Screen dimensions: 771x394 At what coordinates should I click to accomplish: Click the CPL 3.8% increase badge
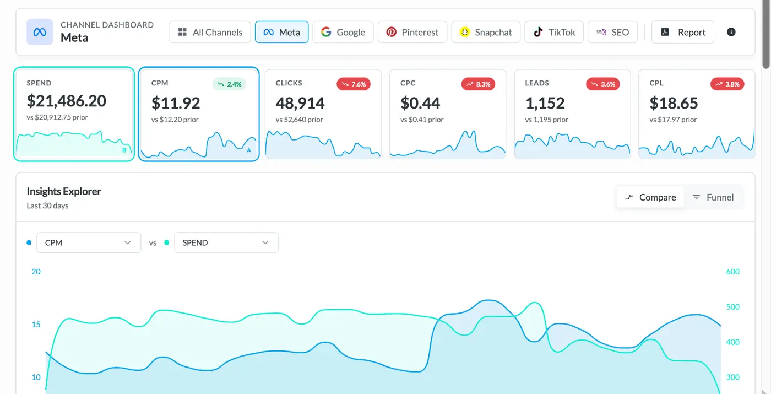[x=727, y=84]
